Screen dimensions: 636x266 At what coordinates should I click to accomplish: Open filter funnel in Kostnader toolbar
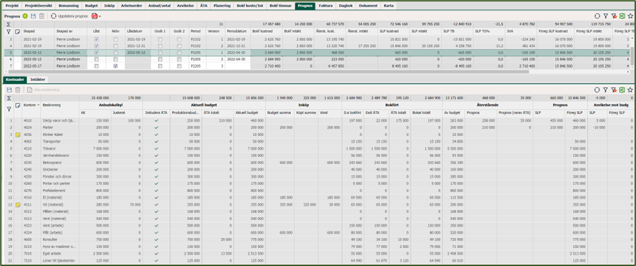[606, 90]
